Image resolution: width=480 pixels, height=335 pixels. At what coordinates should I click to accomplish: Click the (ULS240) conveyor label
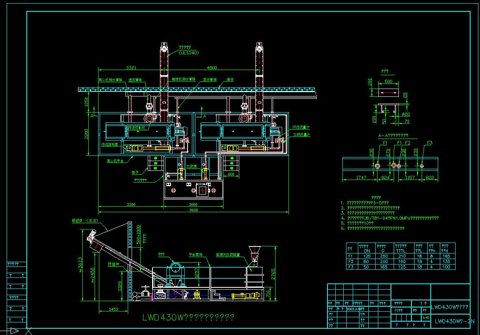point(189,52)
